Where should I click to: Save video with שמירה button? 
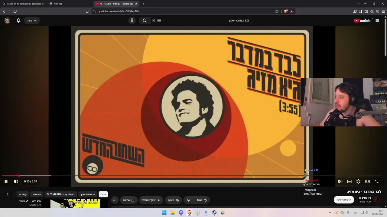coord(128,200)
